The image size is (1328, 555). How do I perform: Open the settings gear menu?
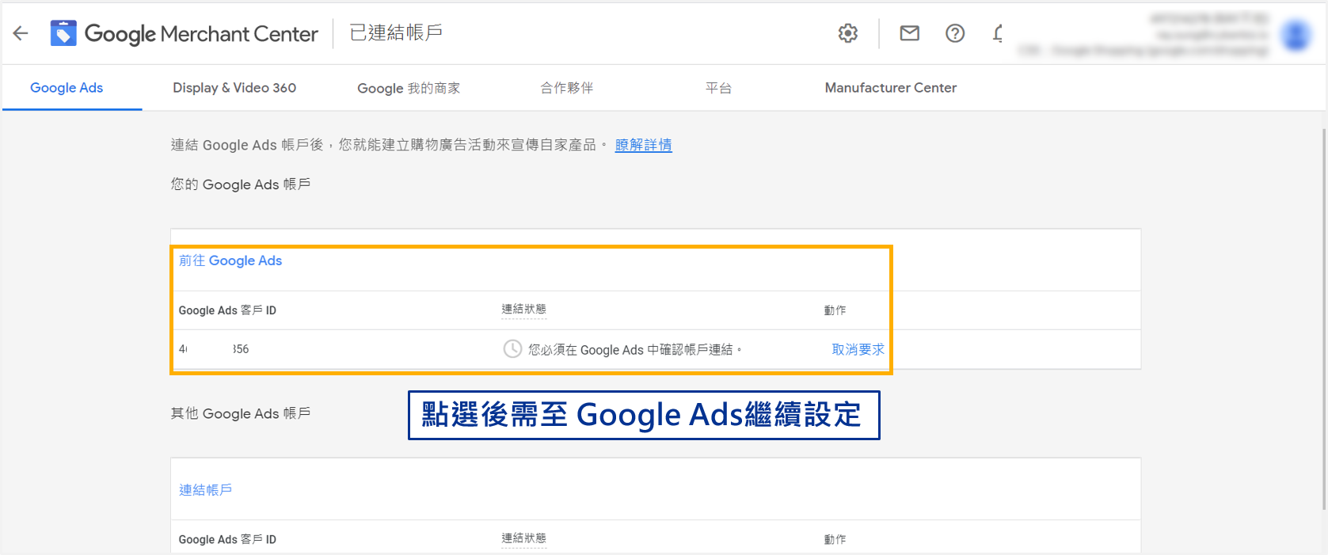coord(848,33)
